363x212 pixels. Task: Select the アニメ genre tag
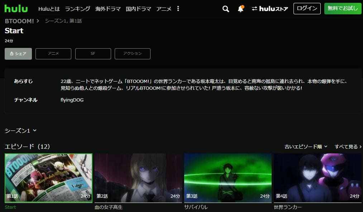coord(53,54)
